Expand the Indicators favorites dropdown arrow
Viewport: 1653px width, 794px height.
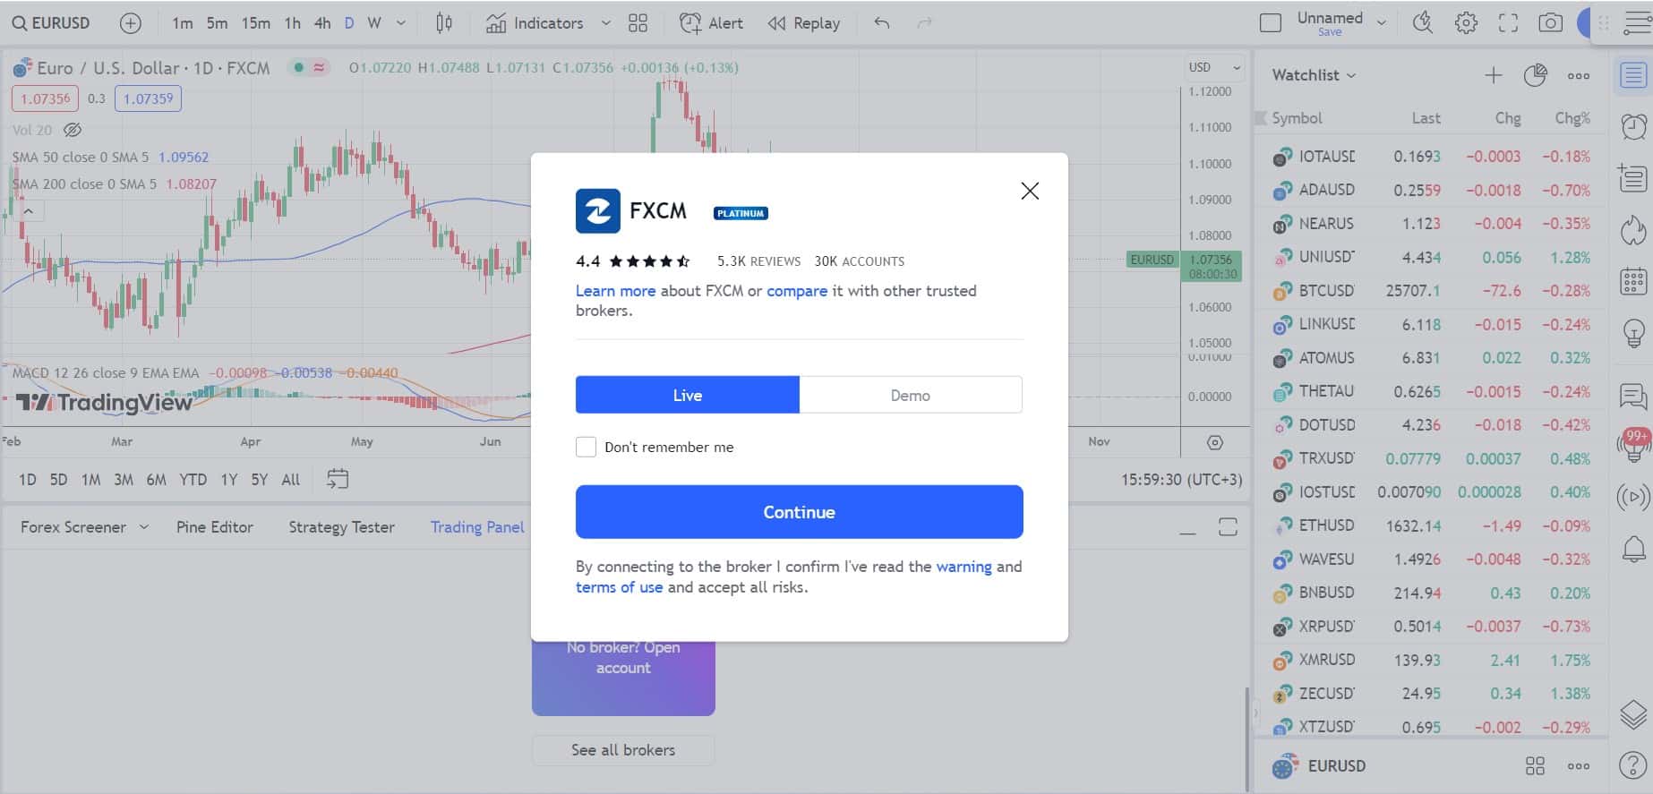[605, 23]
